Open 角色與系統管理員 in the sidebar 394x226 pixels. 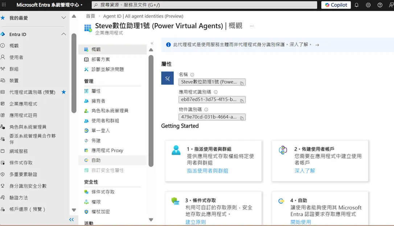28,127
